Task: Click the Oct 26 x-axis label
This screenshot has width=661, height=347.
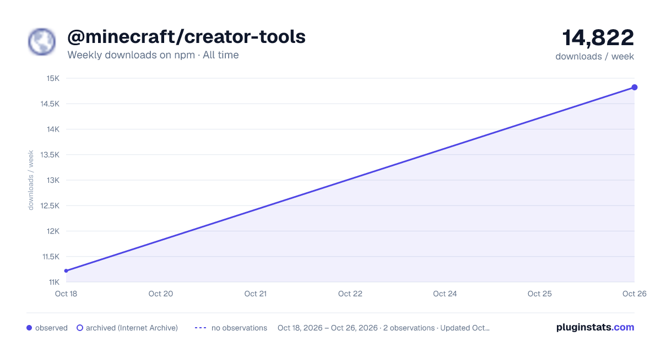Action: coord(635,294)
